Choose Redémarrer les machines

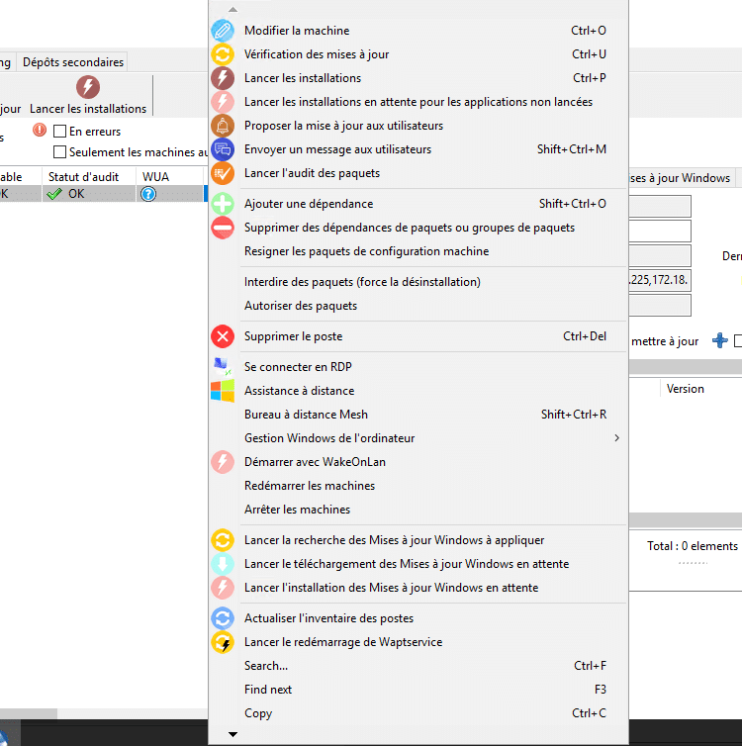[x=418, y=486]
